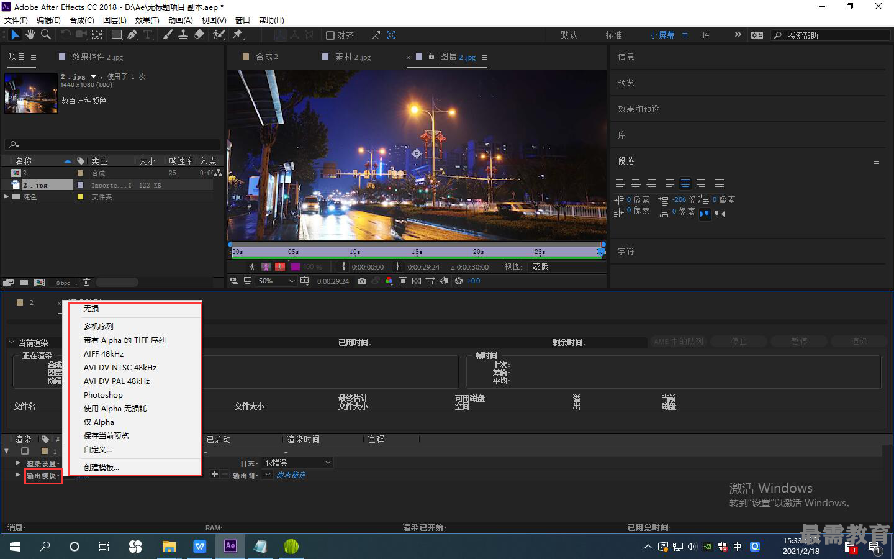Click the purple mask color swatch
Screen dimensions: 894x559
pos(295,266)
